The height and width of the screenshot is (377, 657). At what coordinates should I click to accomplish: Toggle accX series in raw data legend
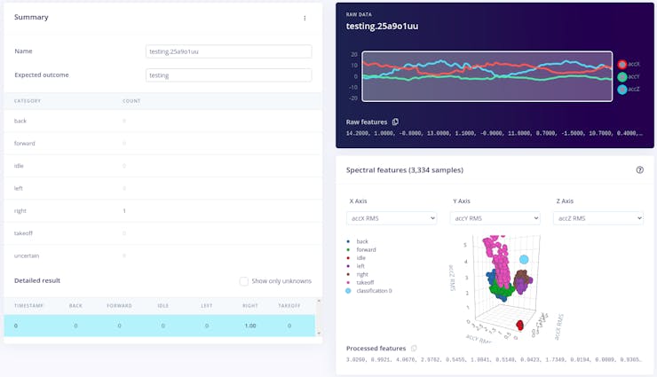[629, 64]
